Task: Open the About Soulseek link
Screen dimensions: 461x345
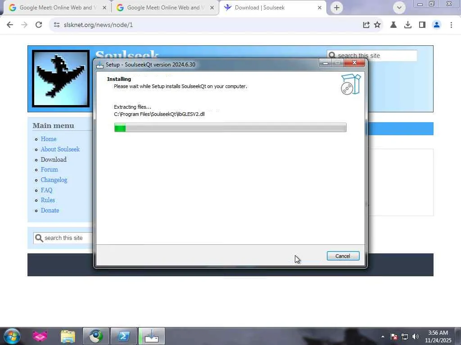Action: 60,149
